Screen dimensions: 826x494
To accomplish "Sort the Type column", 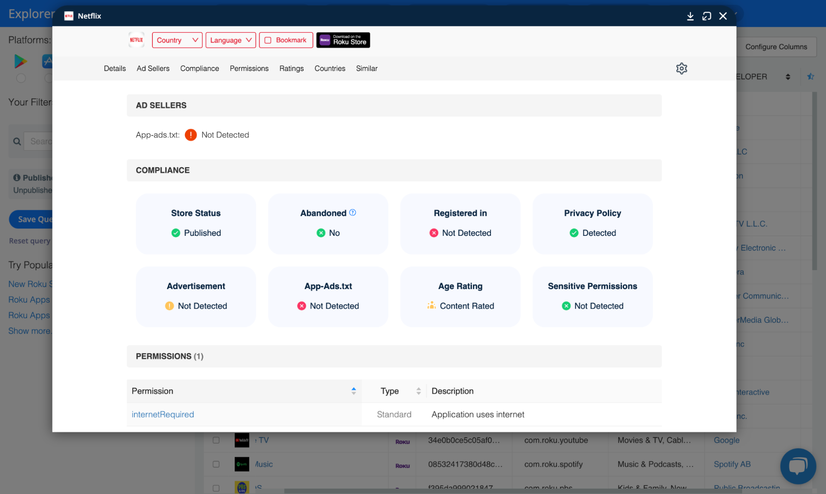I will [x=418, y=391].
